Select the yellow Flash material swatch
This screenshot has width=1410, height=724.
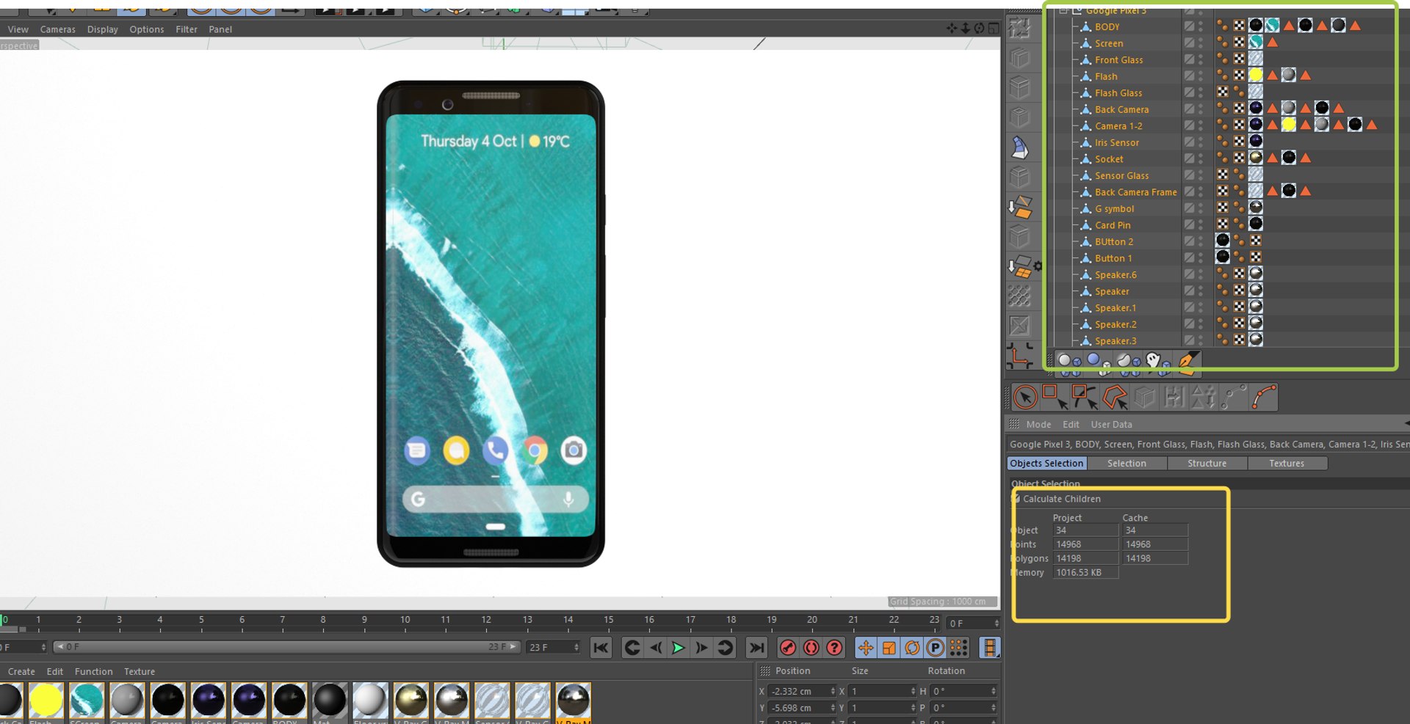(46, 700)
